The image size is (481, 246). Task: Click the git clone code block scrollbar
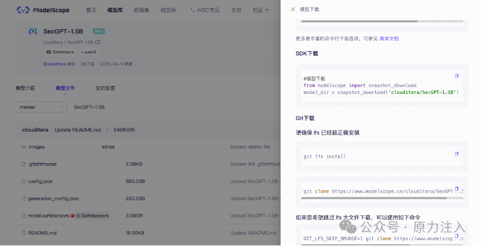tap(374, 198)
